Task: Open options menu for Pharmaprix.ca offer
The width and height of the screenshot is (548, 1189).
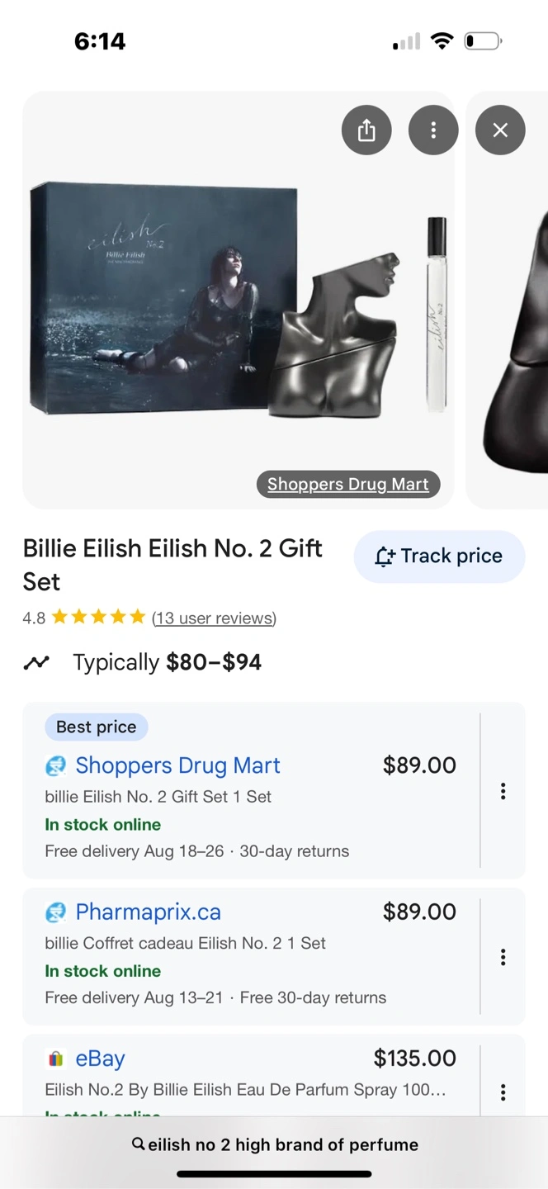Action: (503, 957)
